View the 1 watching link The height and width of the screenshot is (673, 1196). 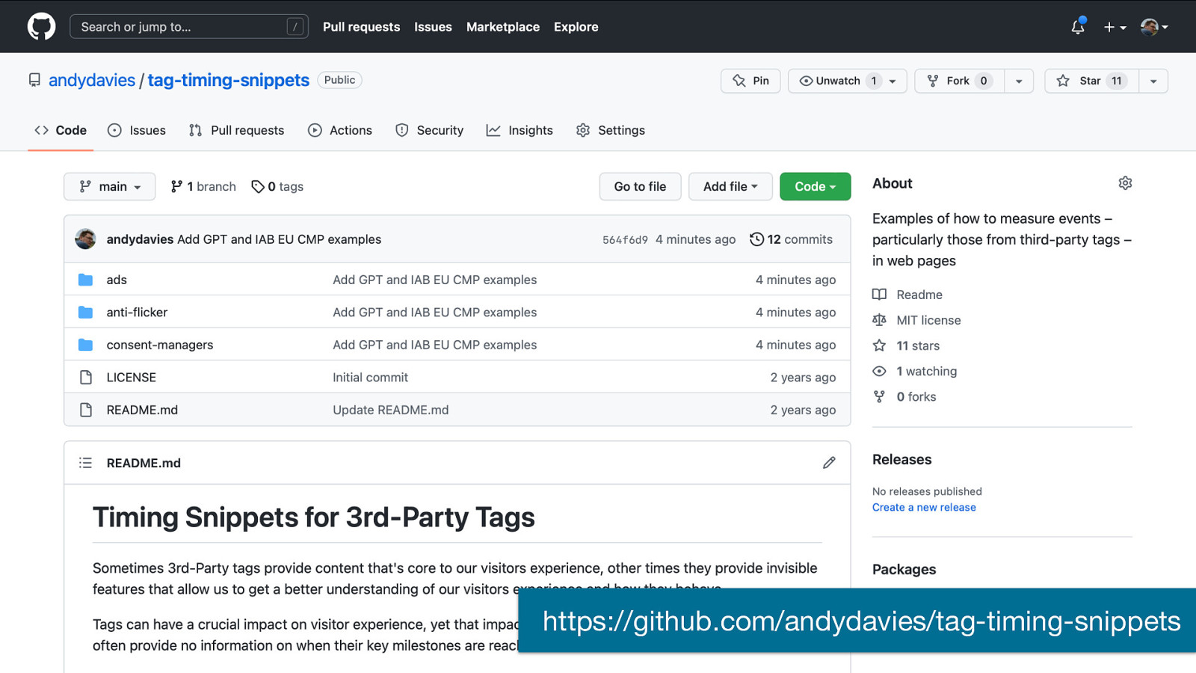click(914, 371)
